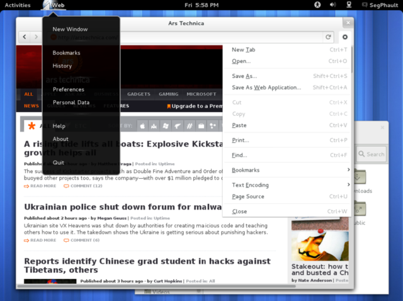
Task: Open Help from the Web app menu
Action: click(x=59, y=126)
